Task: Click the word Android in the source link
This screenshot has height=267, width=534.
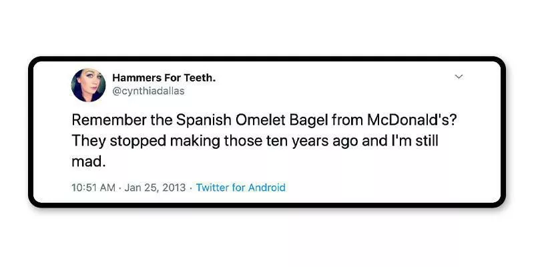Action: [x=266, y=188]
